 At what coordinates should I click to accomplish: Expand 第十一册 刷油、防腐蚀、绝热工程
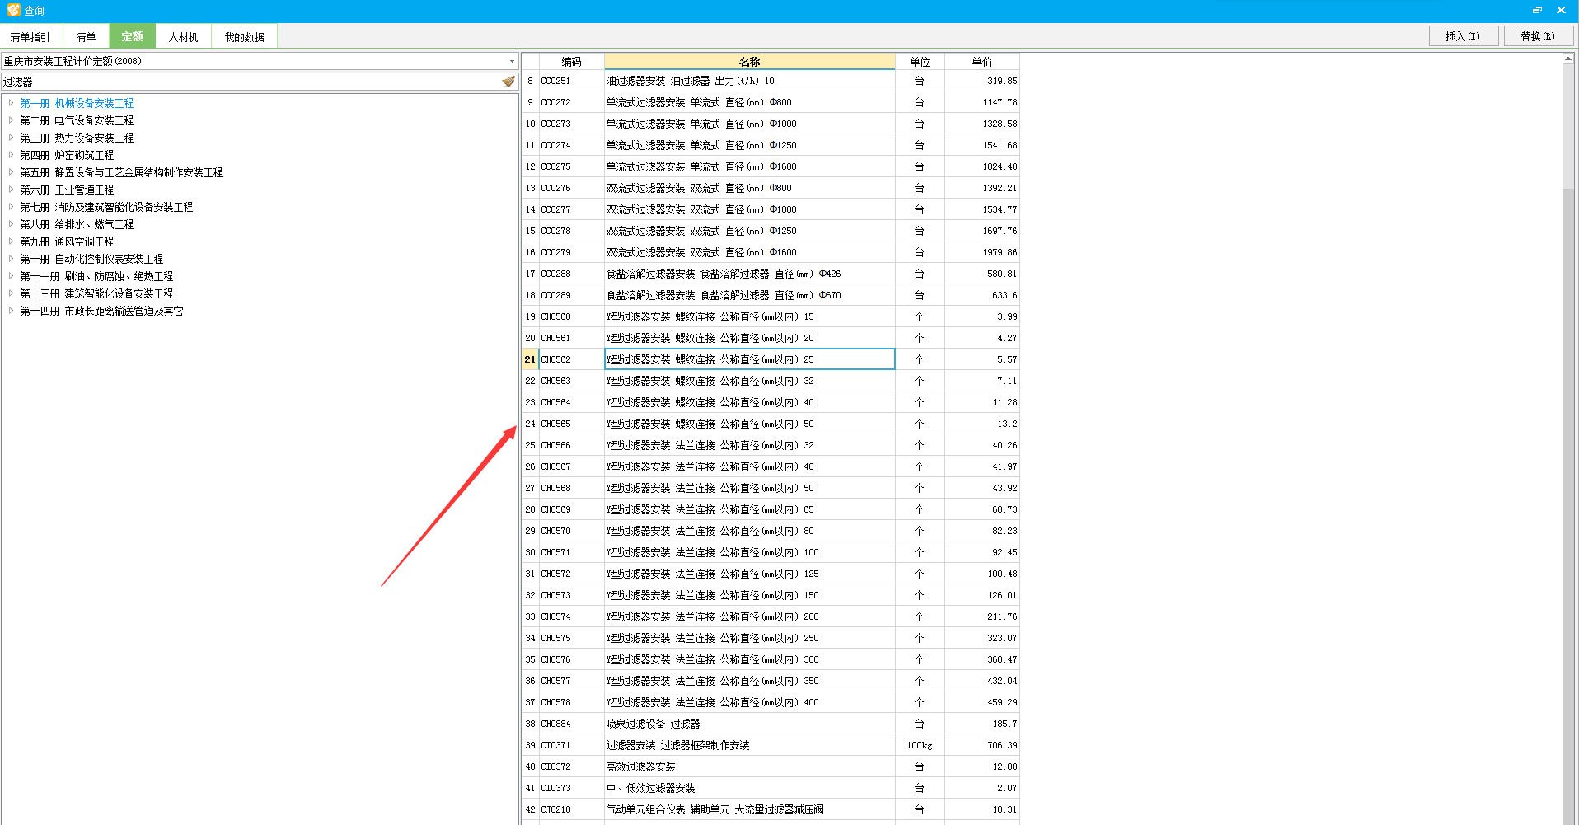pos(11,276)
